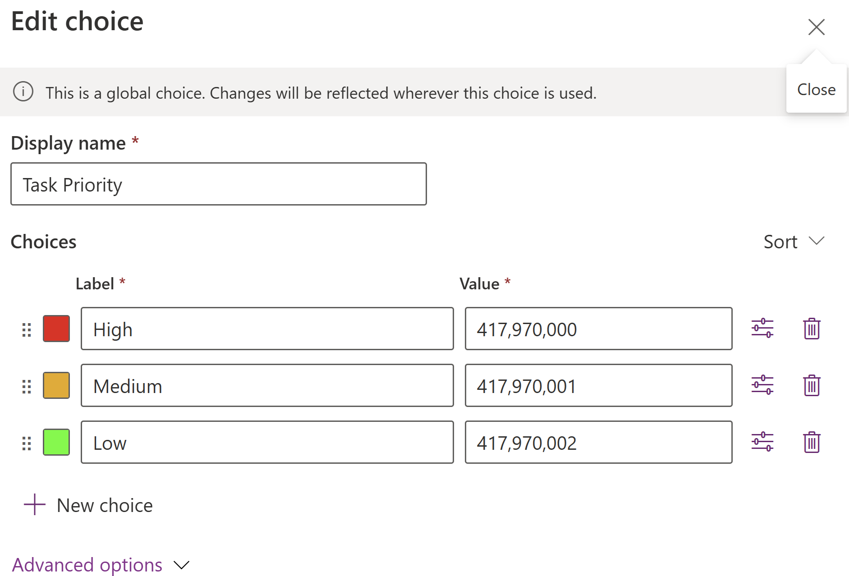Click the info icon in the banner
This screenshot has width=849, height=576.
23,92
